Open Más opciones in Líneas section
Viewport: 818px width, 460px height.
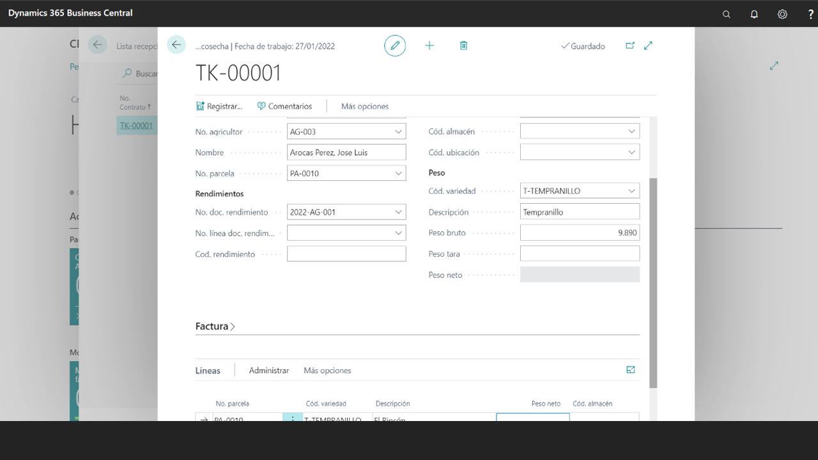(x=327, y=371)
